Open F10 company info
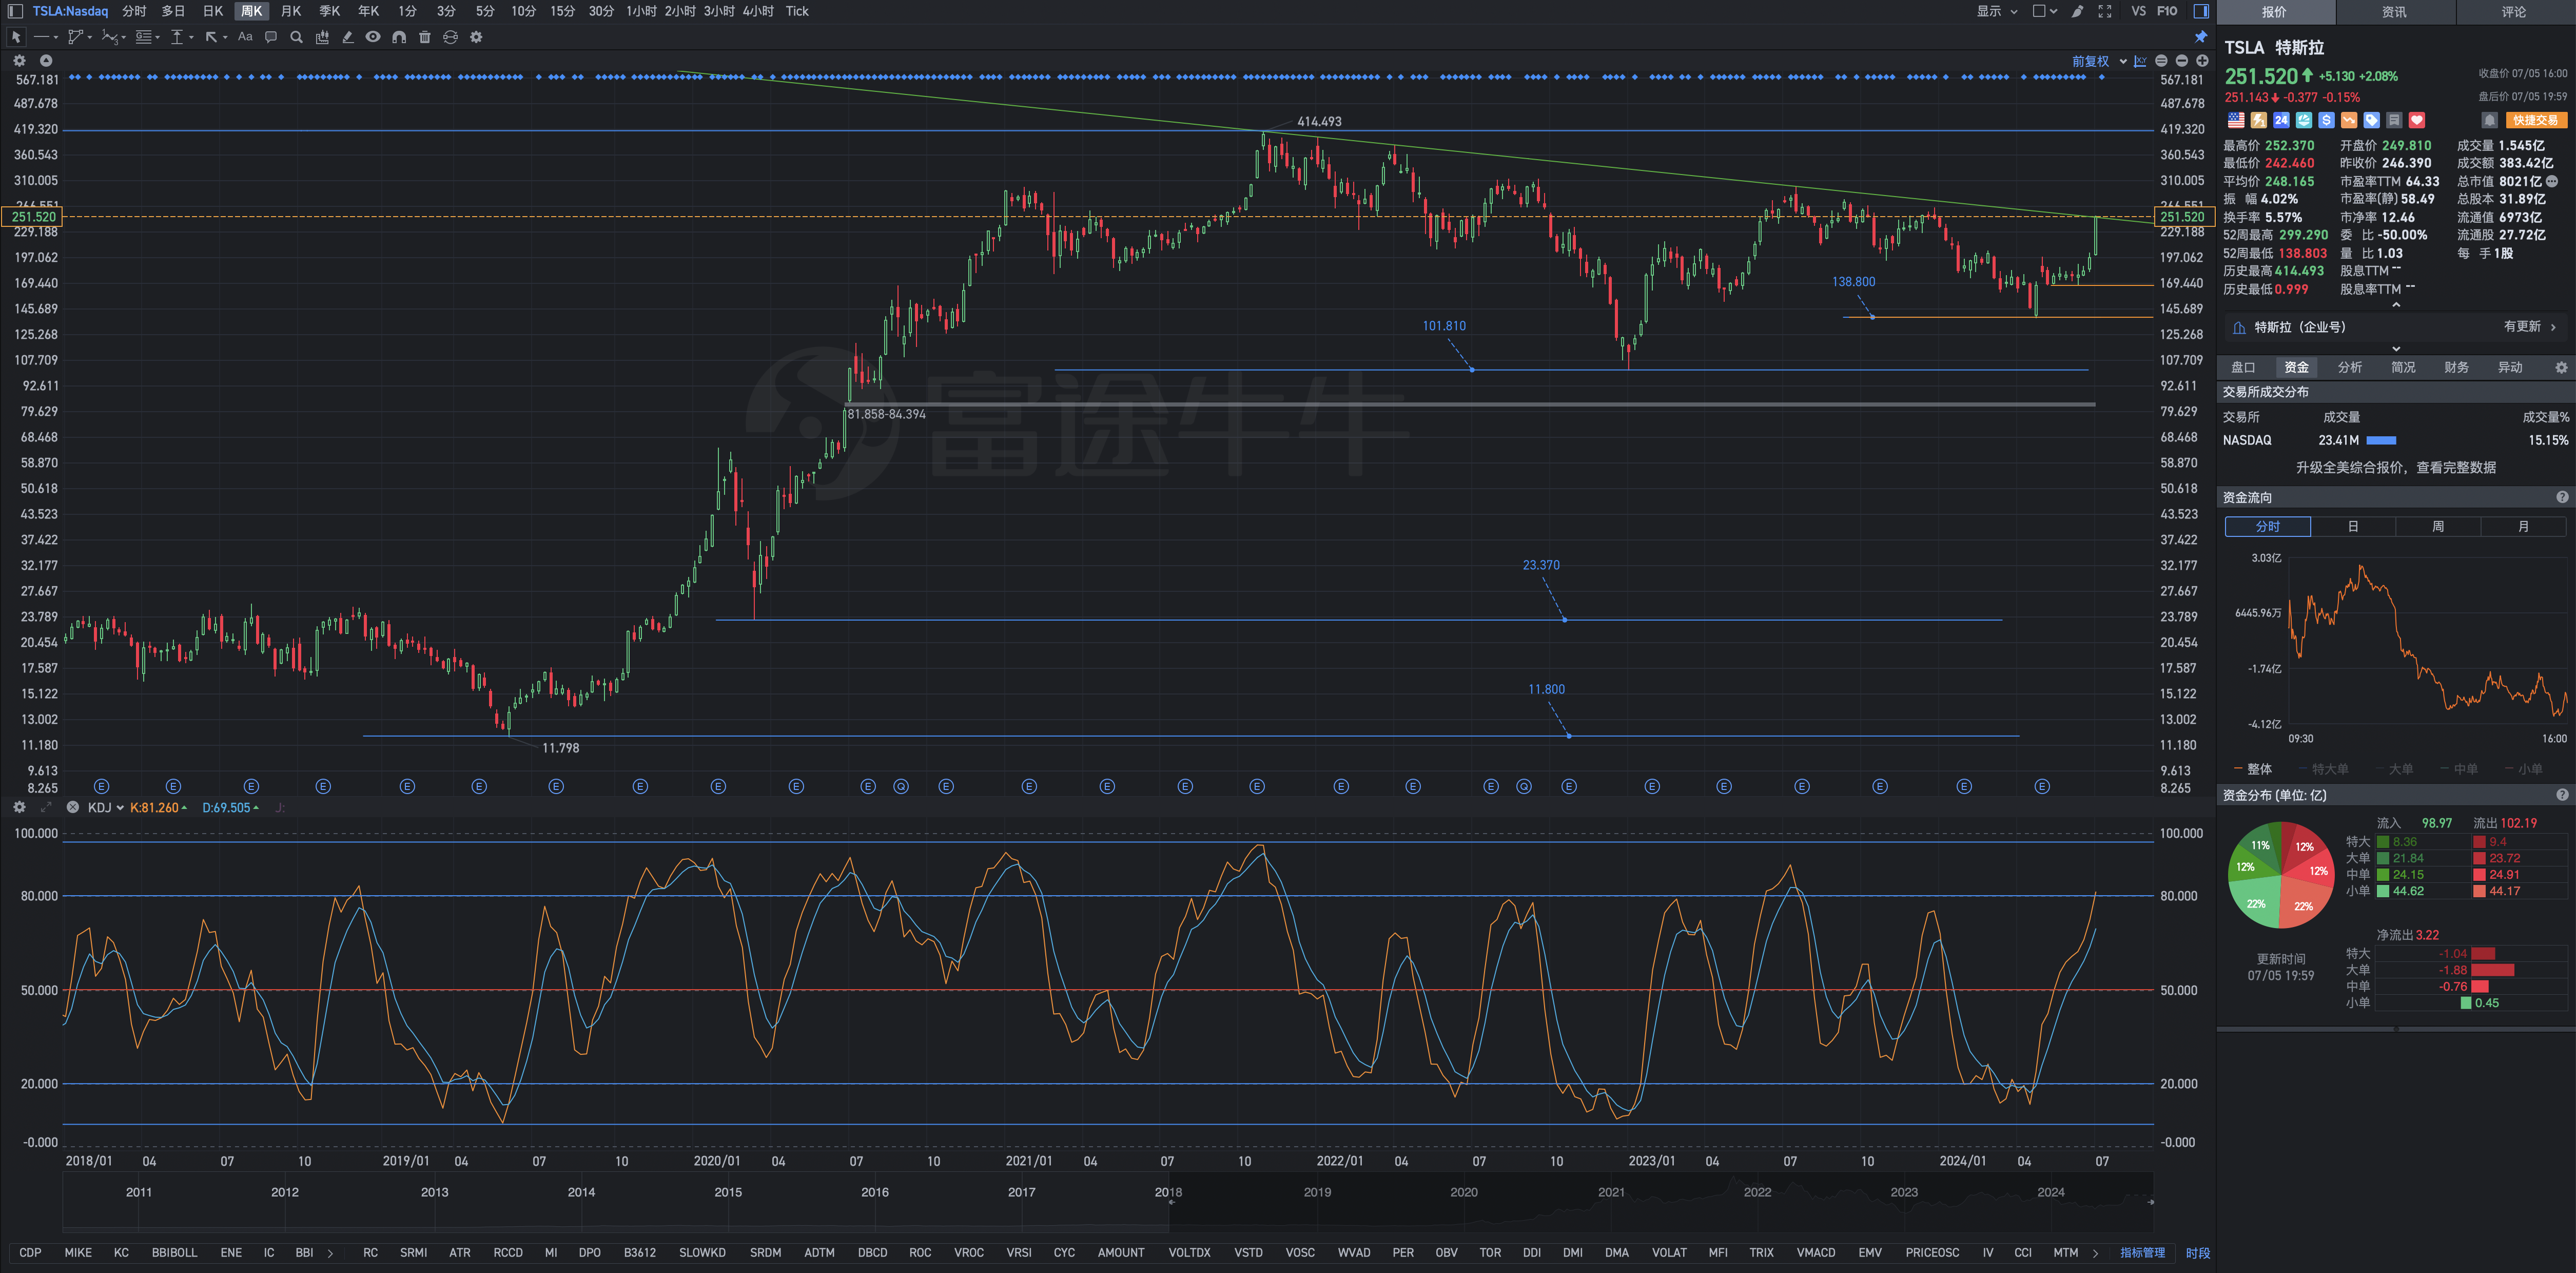This screenshot has height=1273, width=2576. click(x=2167, y=11)
